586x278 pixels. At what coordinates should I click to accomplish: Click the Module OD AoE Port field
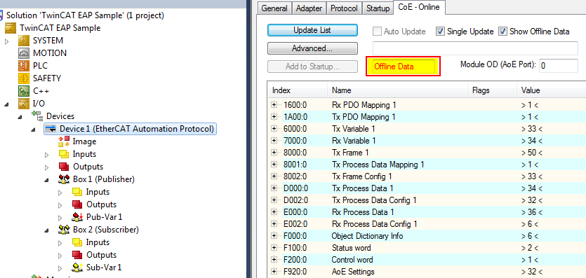[559, 66]
